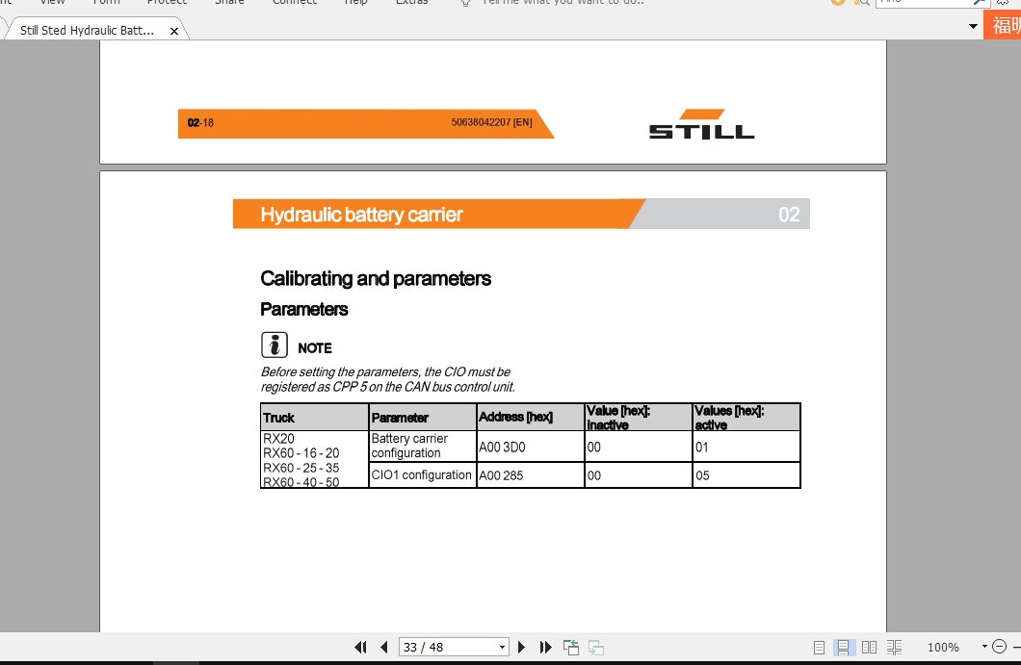
Task: Click the STILL logo on the page
Action: (701, 124)
